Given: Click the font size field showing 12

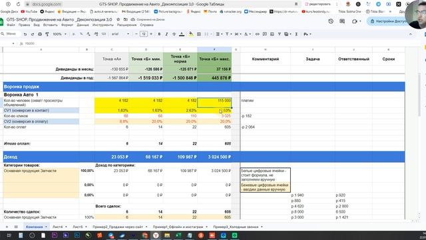Looking at the screenshot, I should click(x=144, y=34).
